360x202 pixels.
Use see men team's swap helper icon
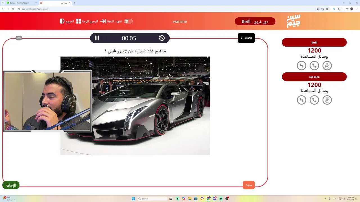pyautogui.click(x=301, y=100)
